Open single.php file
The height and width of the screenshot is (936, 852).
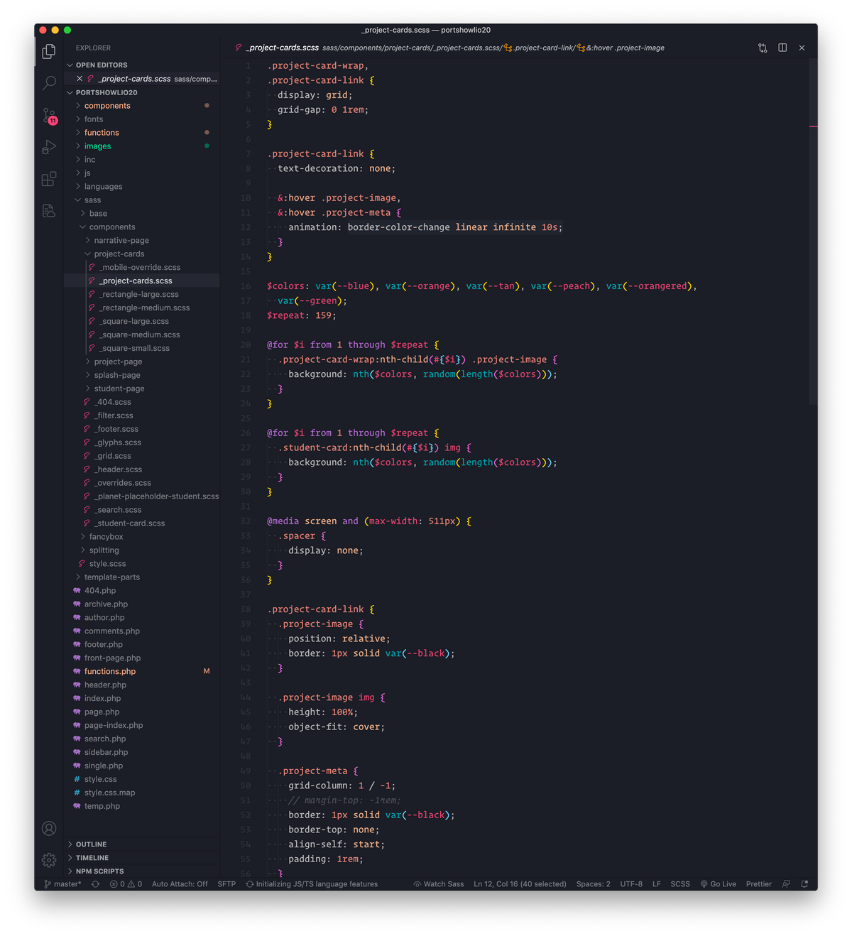tap(142, 766)
